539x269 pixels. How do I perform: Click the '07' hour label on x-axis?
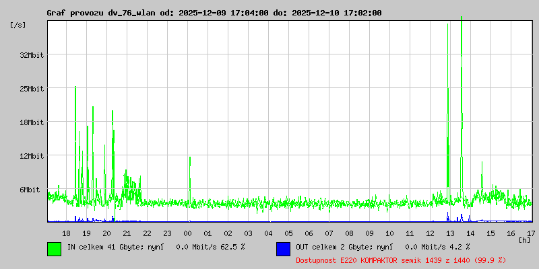tap(329, 233)
